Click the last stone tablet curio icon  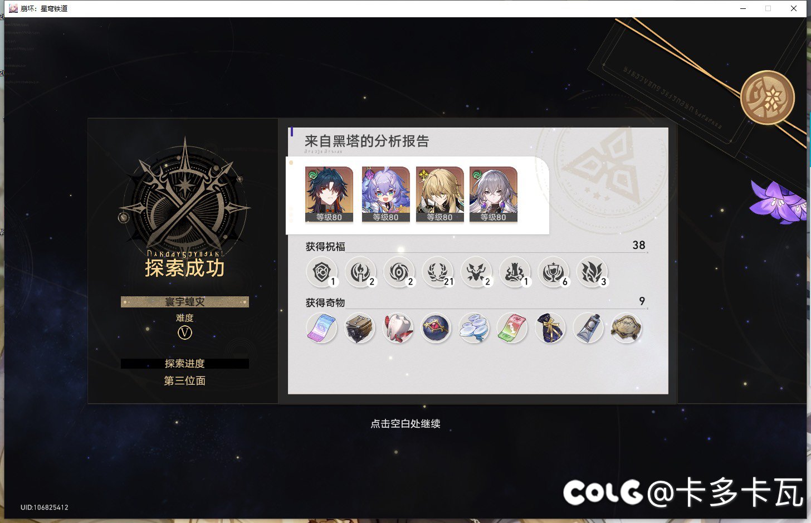626,328
